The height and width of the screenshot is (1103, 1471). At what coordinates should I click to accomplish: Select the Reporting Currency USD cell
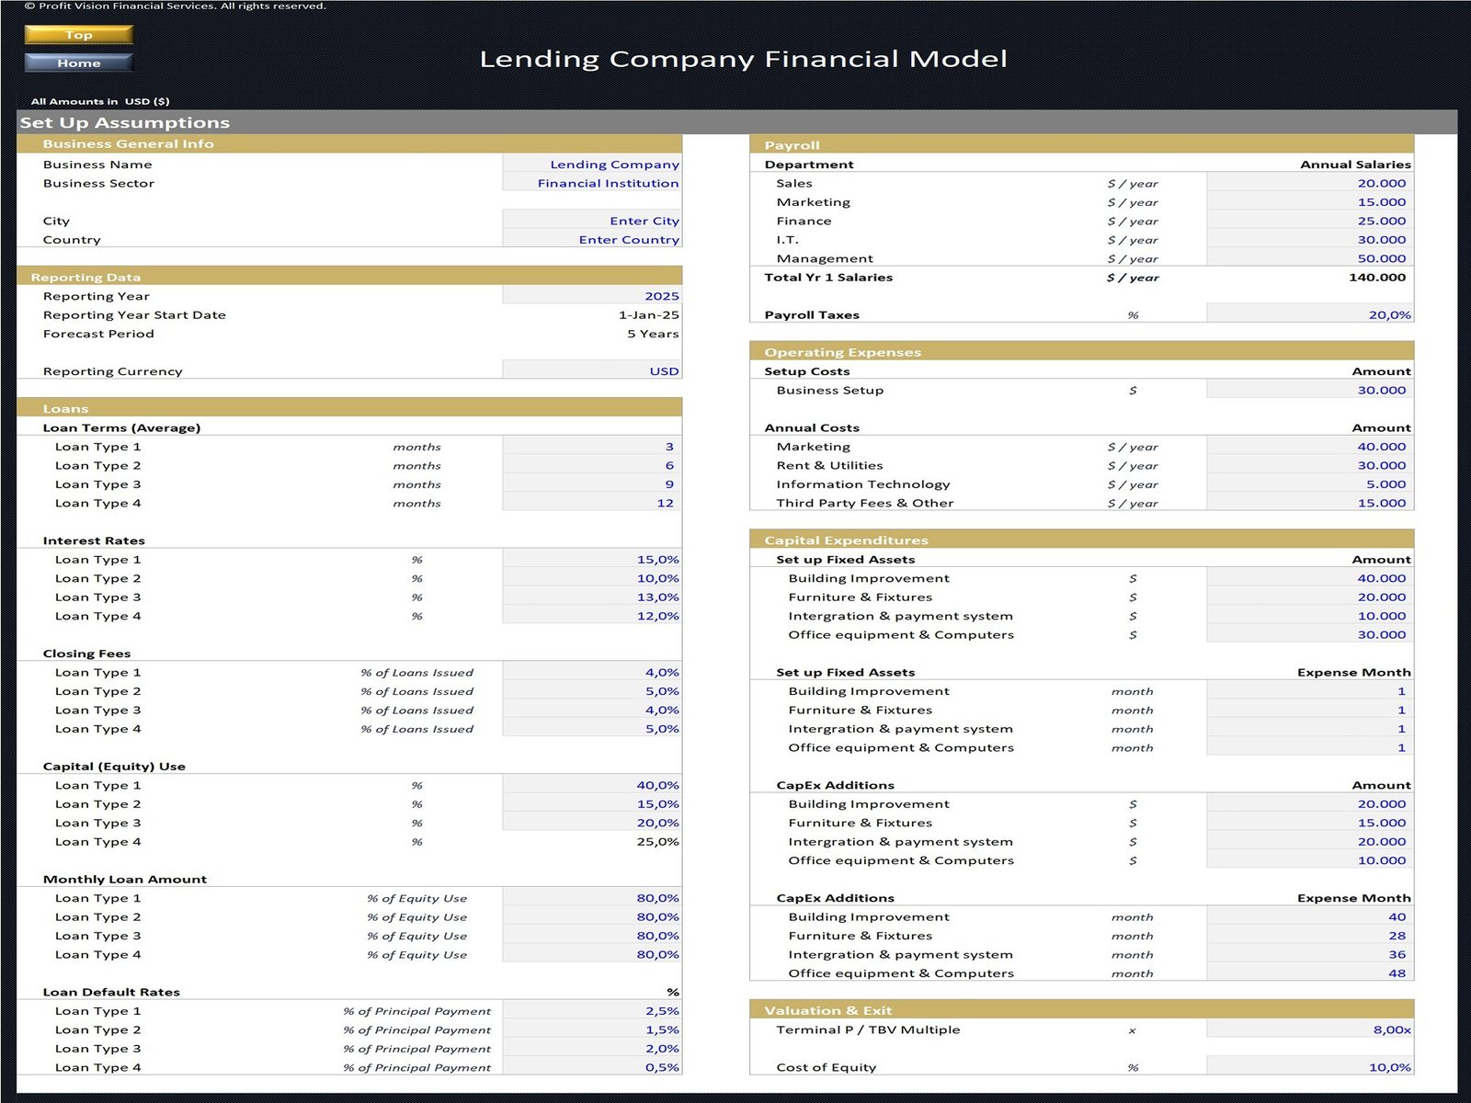point(592,371)
